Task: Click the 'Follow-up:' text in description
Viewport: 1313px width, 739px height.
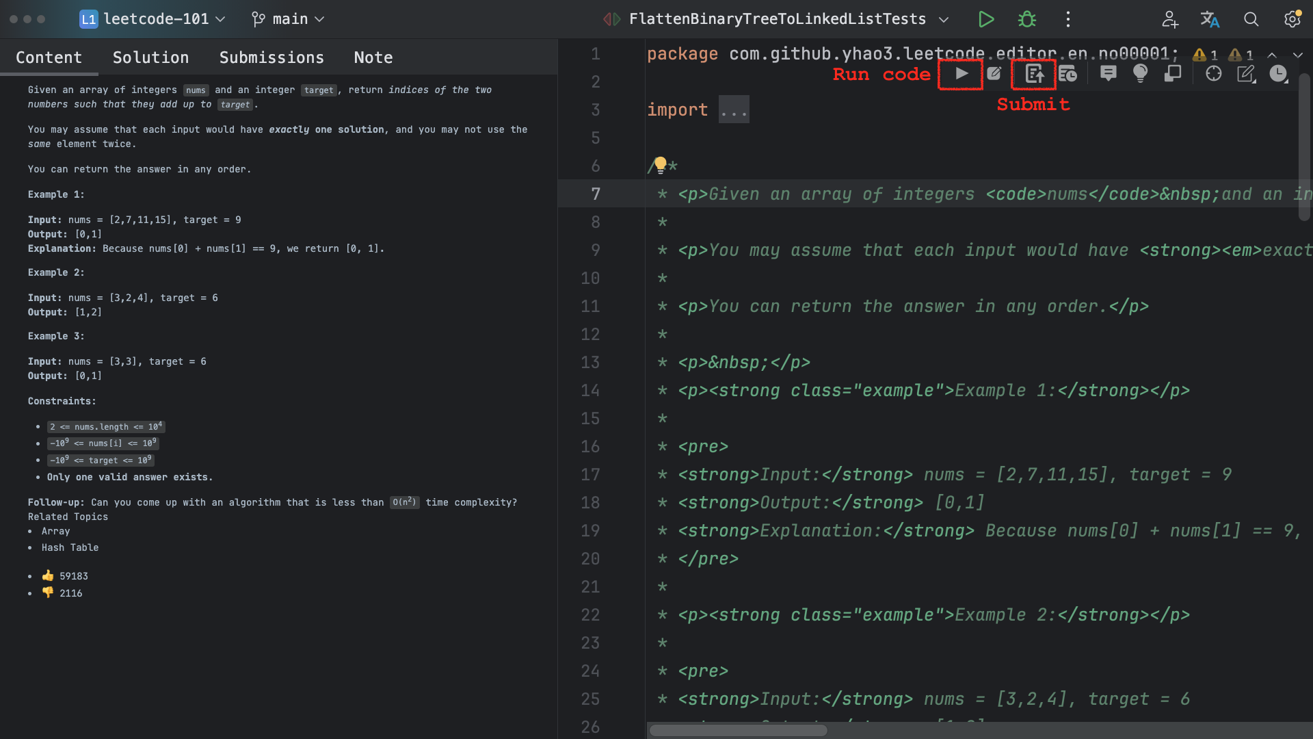Action: [57, 502]
